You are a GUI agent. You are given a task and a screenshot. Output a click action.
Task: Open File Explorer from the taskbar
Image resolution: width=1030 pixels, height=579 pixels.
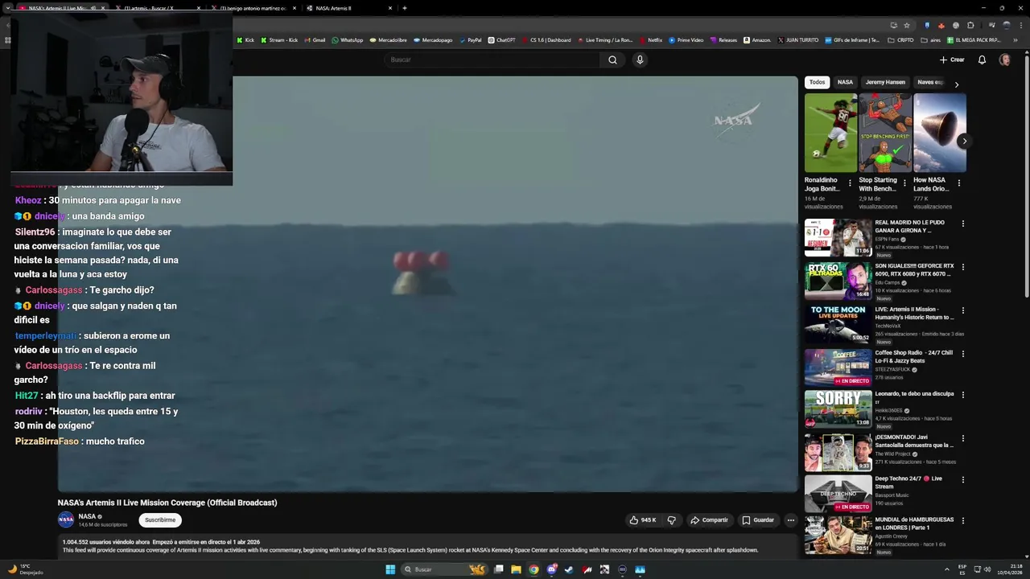pyautogui.click(x=516, y=569)
